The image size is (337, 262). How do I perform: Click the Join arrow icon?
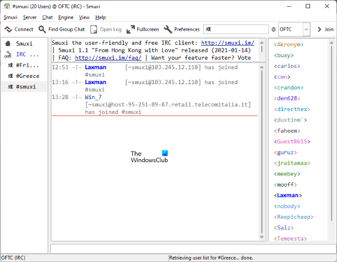click(319, 29)
